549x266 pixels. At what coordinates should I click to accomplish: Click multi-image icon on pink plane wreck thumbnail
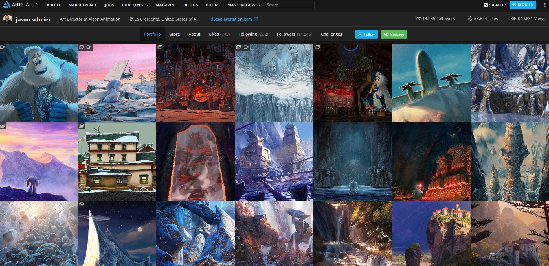pos(81,47)
